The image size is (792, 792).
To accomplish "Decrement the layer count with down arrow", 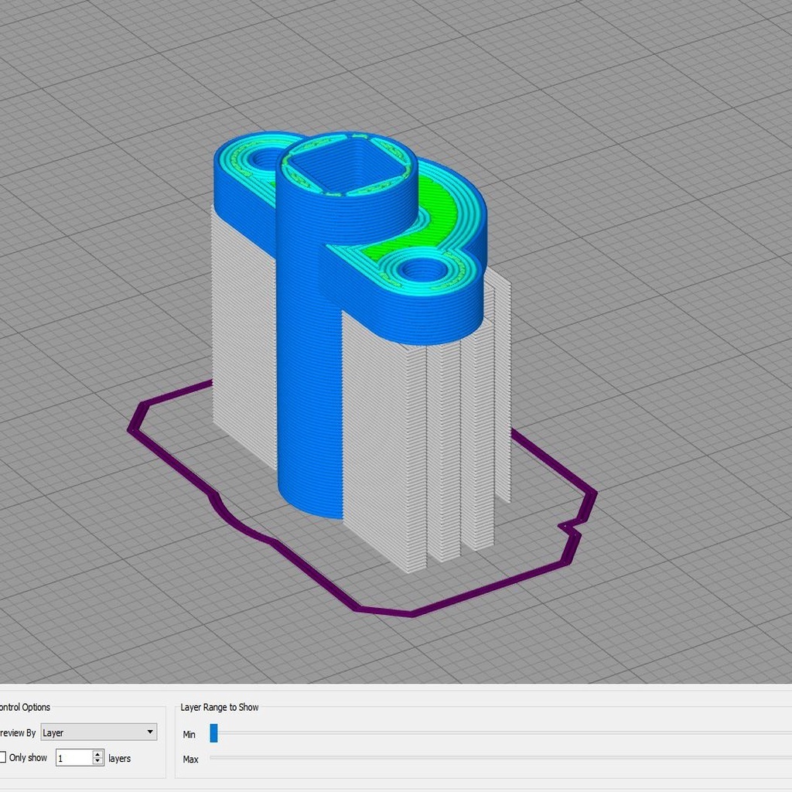I will pyautogui.click(x=97, y=762).
